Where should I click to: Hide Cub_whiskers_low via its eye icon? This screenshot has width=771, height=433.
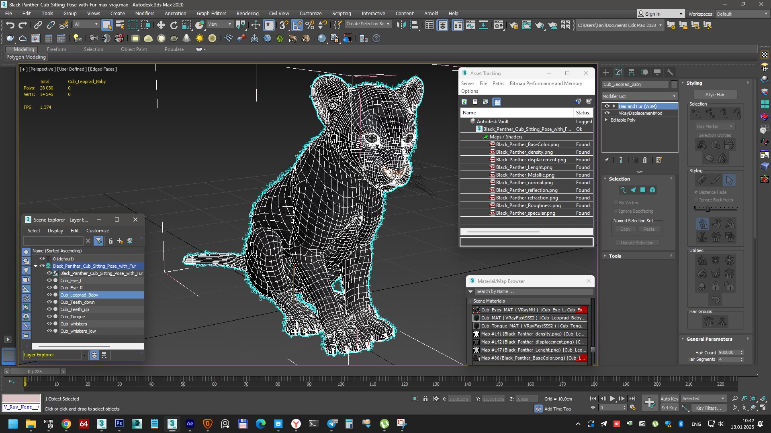tap(49, 331)
